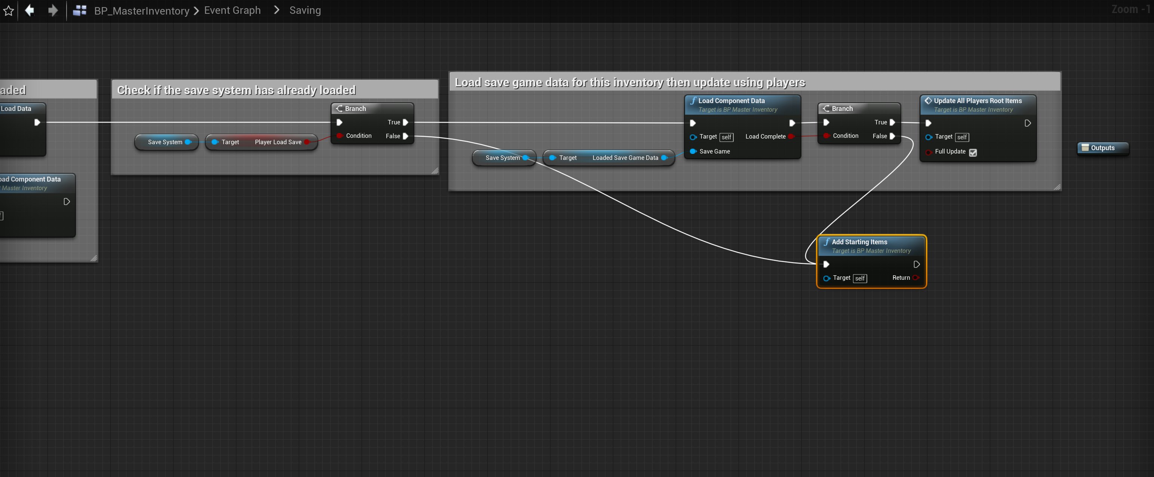Click the Loaded Save Game Data output pin
Image resolution: width=1154 pixels, height=477 pixels.
pos(664,158)
